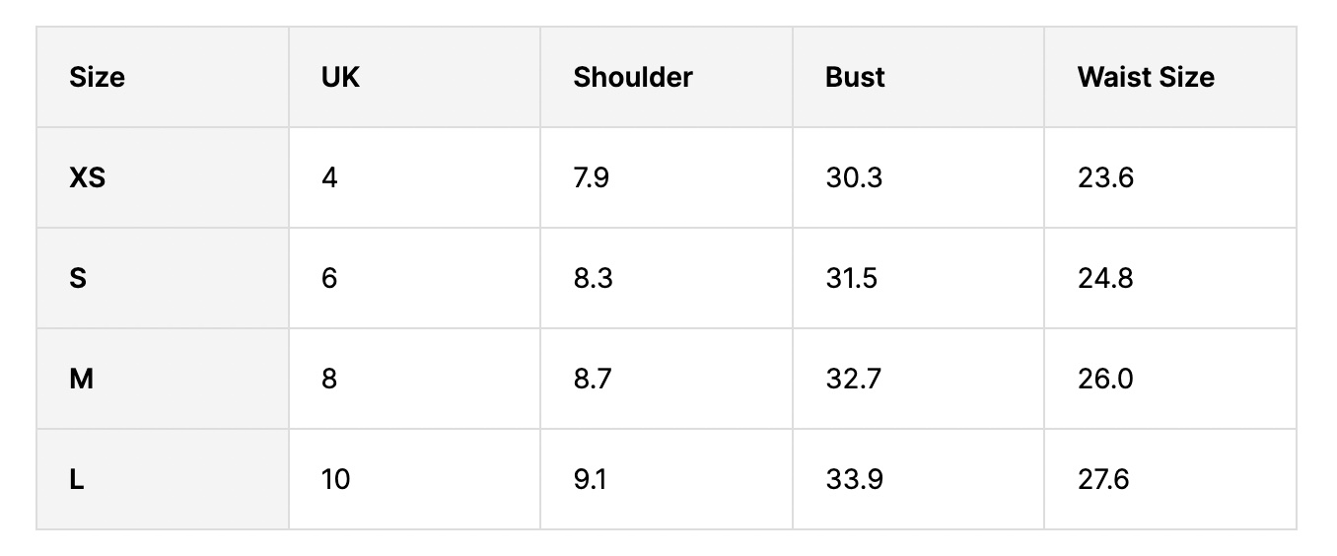Select the S size row label
Screen dimensions: 1337x556
pos(78,279)
